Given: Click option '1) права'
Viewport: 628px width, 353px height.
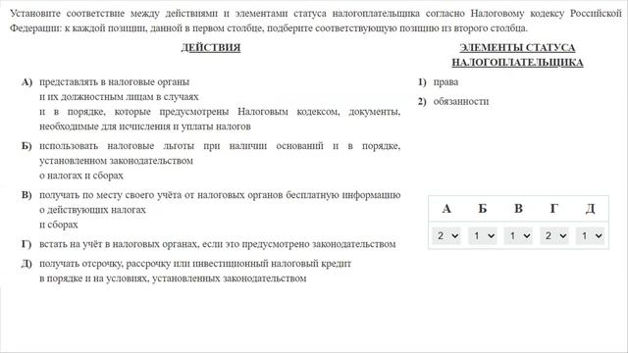Looking at the screenshot, I should click(439, 82).
